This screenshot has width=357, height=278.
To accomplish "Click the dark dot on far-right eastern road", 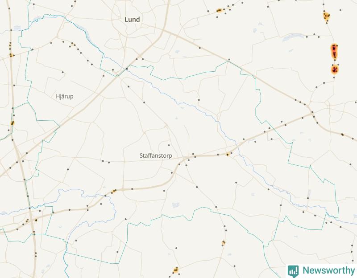I will click(342, 135).
